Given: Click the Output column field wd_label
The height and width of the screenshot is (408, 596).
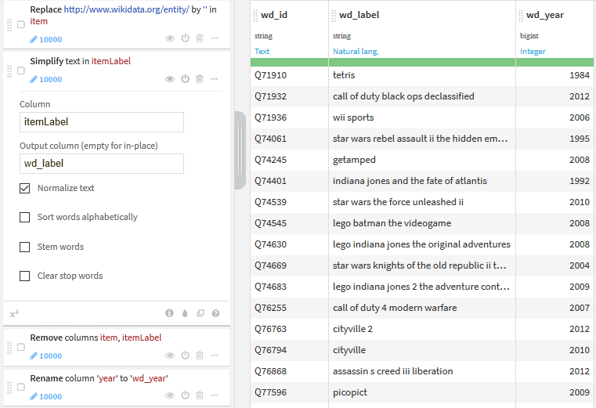Looking at the screenshot, I should (x=102, y=164).
